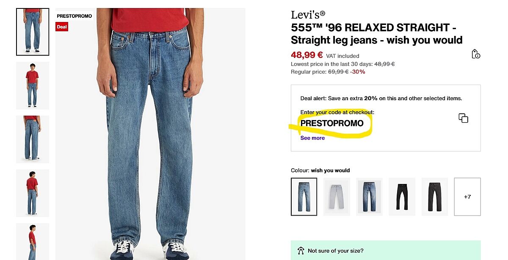Show the back view jeans thumbnail
This screenshot has width=508, height=260.
click(33, 140)
